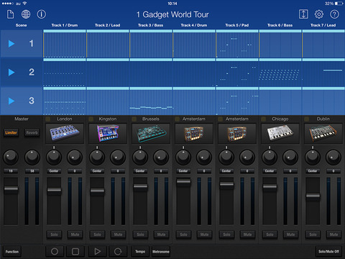The height and width of the screenshot is (259, 345).
Task: Click the London track color square
Action: [48, 119]
